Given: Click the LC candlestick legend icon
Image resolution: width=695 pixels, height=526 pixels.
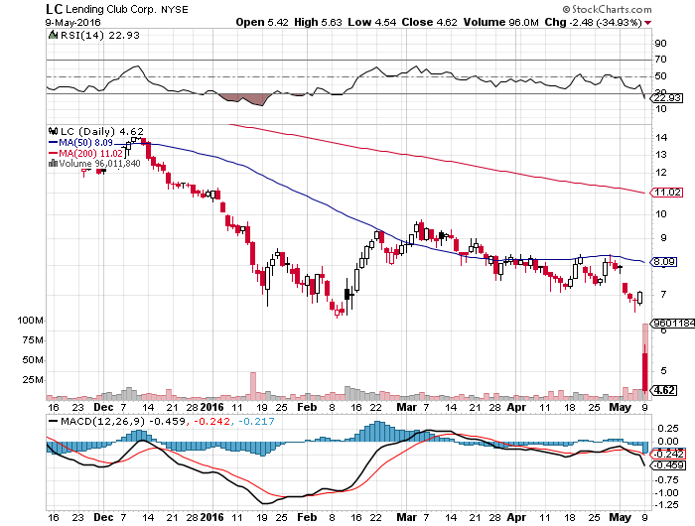Looking at the screenshot, I should tap(54, 131).
